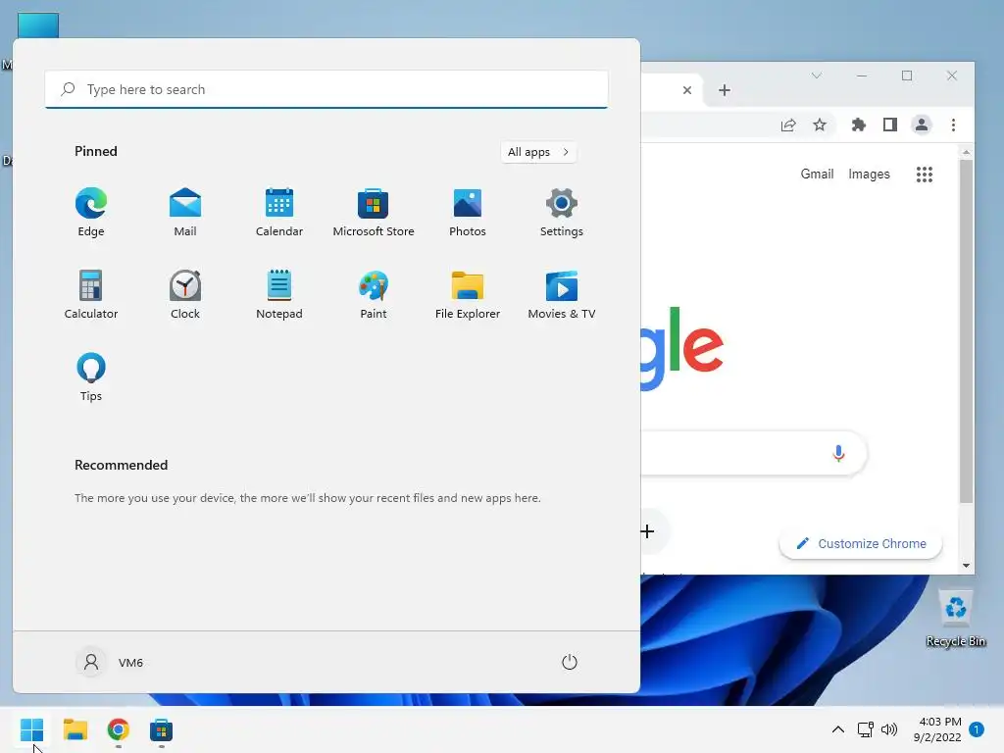
Task: Open the Calendar app
Action: pyautogui.click(x=279, y=213)
